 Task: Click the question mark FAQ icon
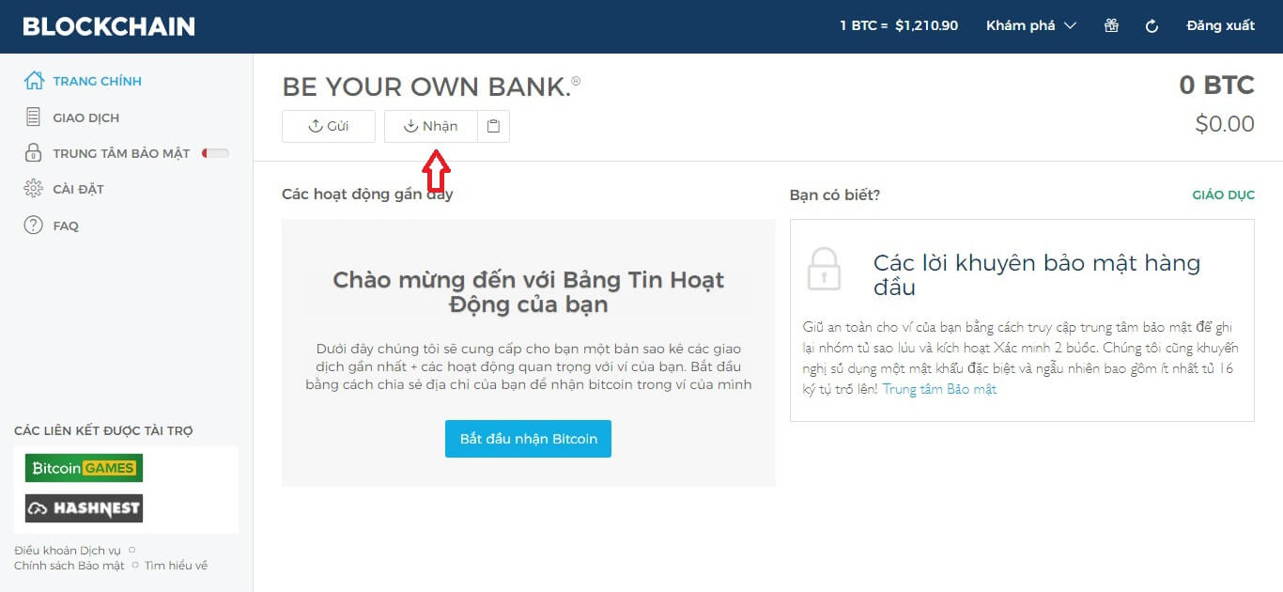(34, 226)
